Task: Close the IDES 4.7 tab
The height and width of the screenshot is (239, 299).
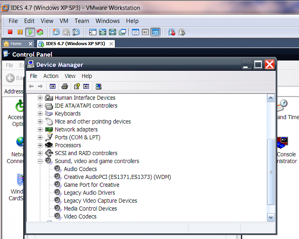Action: [111, 44]
